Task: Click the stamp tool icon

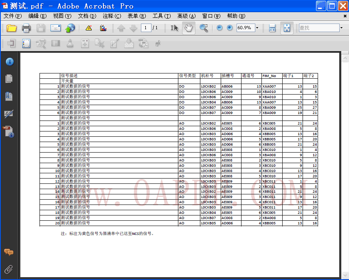Action: (70, 43)
